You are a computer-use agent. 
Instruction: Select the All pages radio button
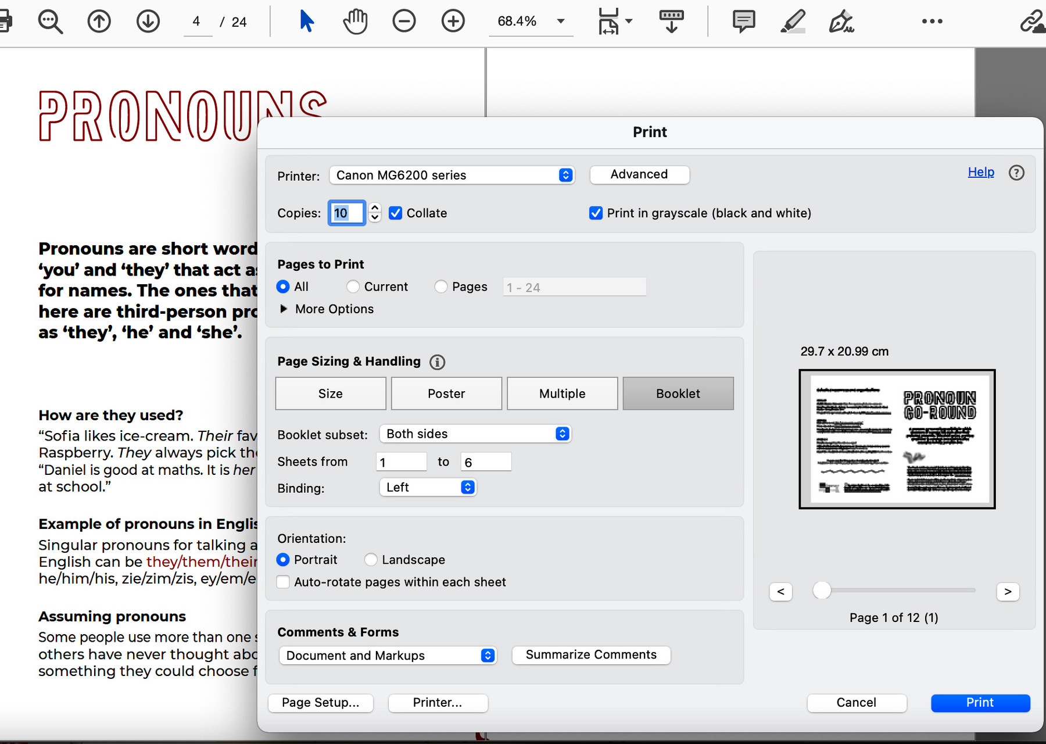(x=283, y=287)
